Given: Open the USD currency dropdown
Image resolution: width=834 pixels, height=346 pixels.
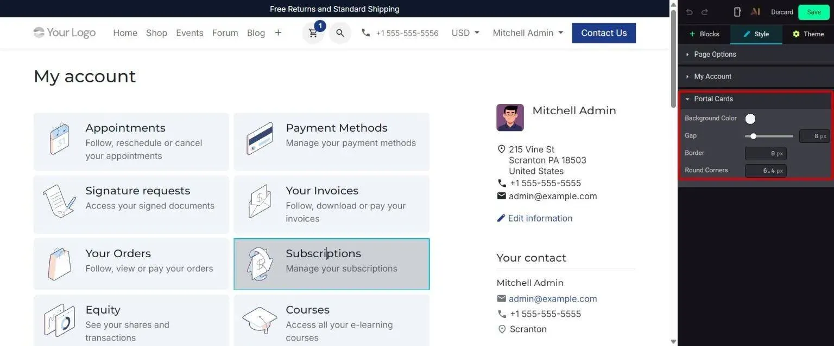Looking at the screenshot, I should coord(465,33).
